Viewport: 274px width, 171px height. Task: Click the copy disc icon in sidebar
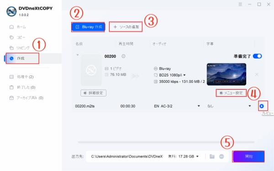[x=11, y=37]
